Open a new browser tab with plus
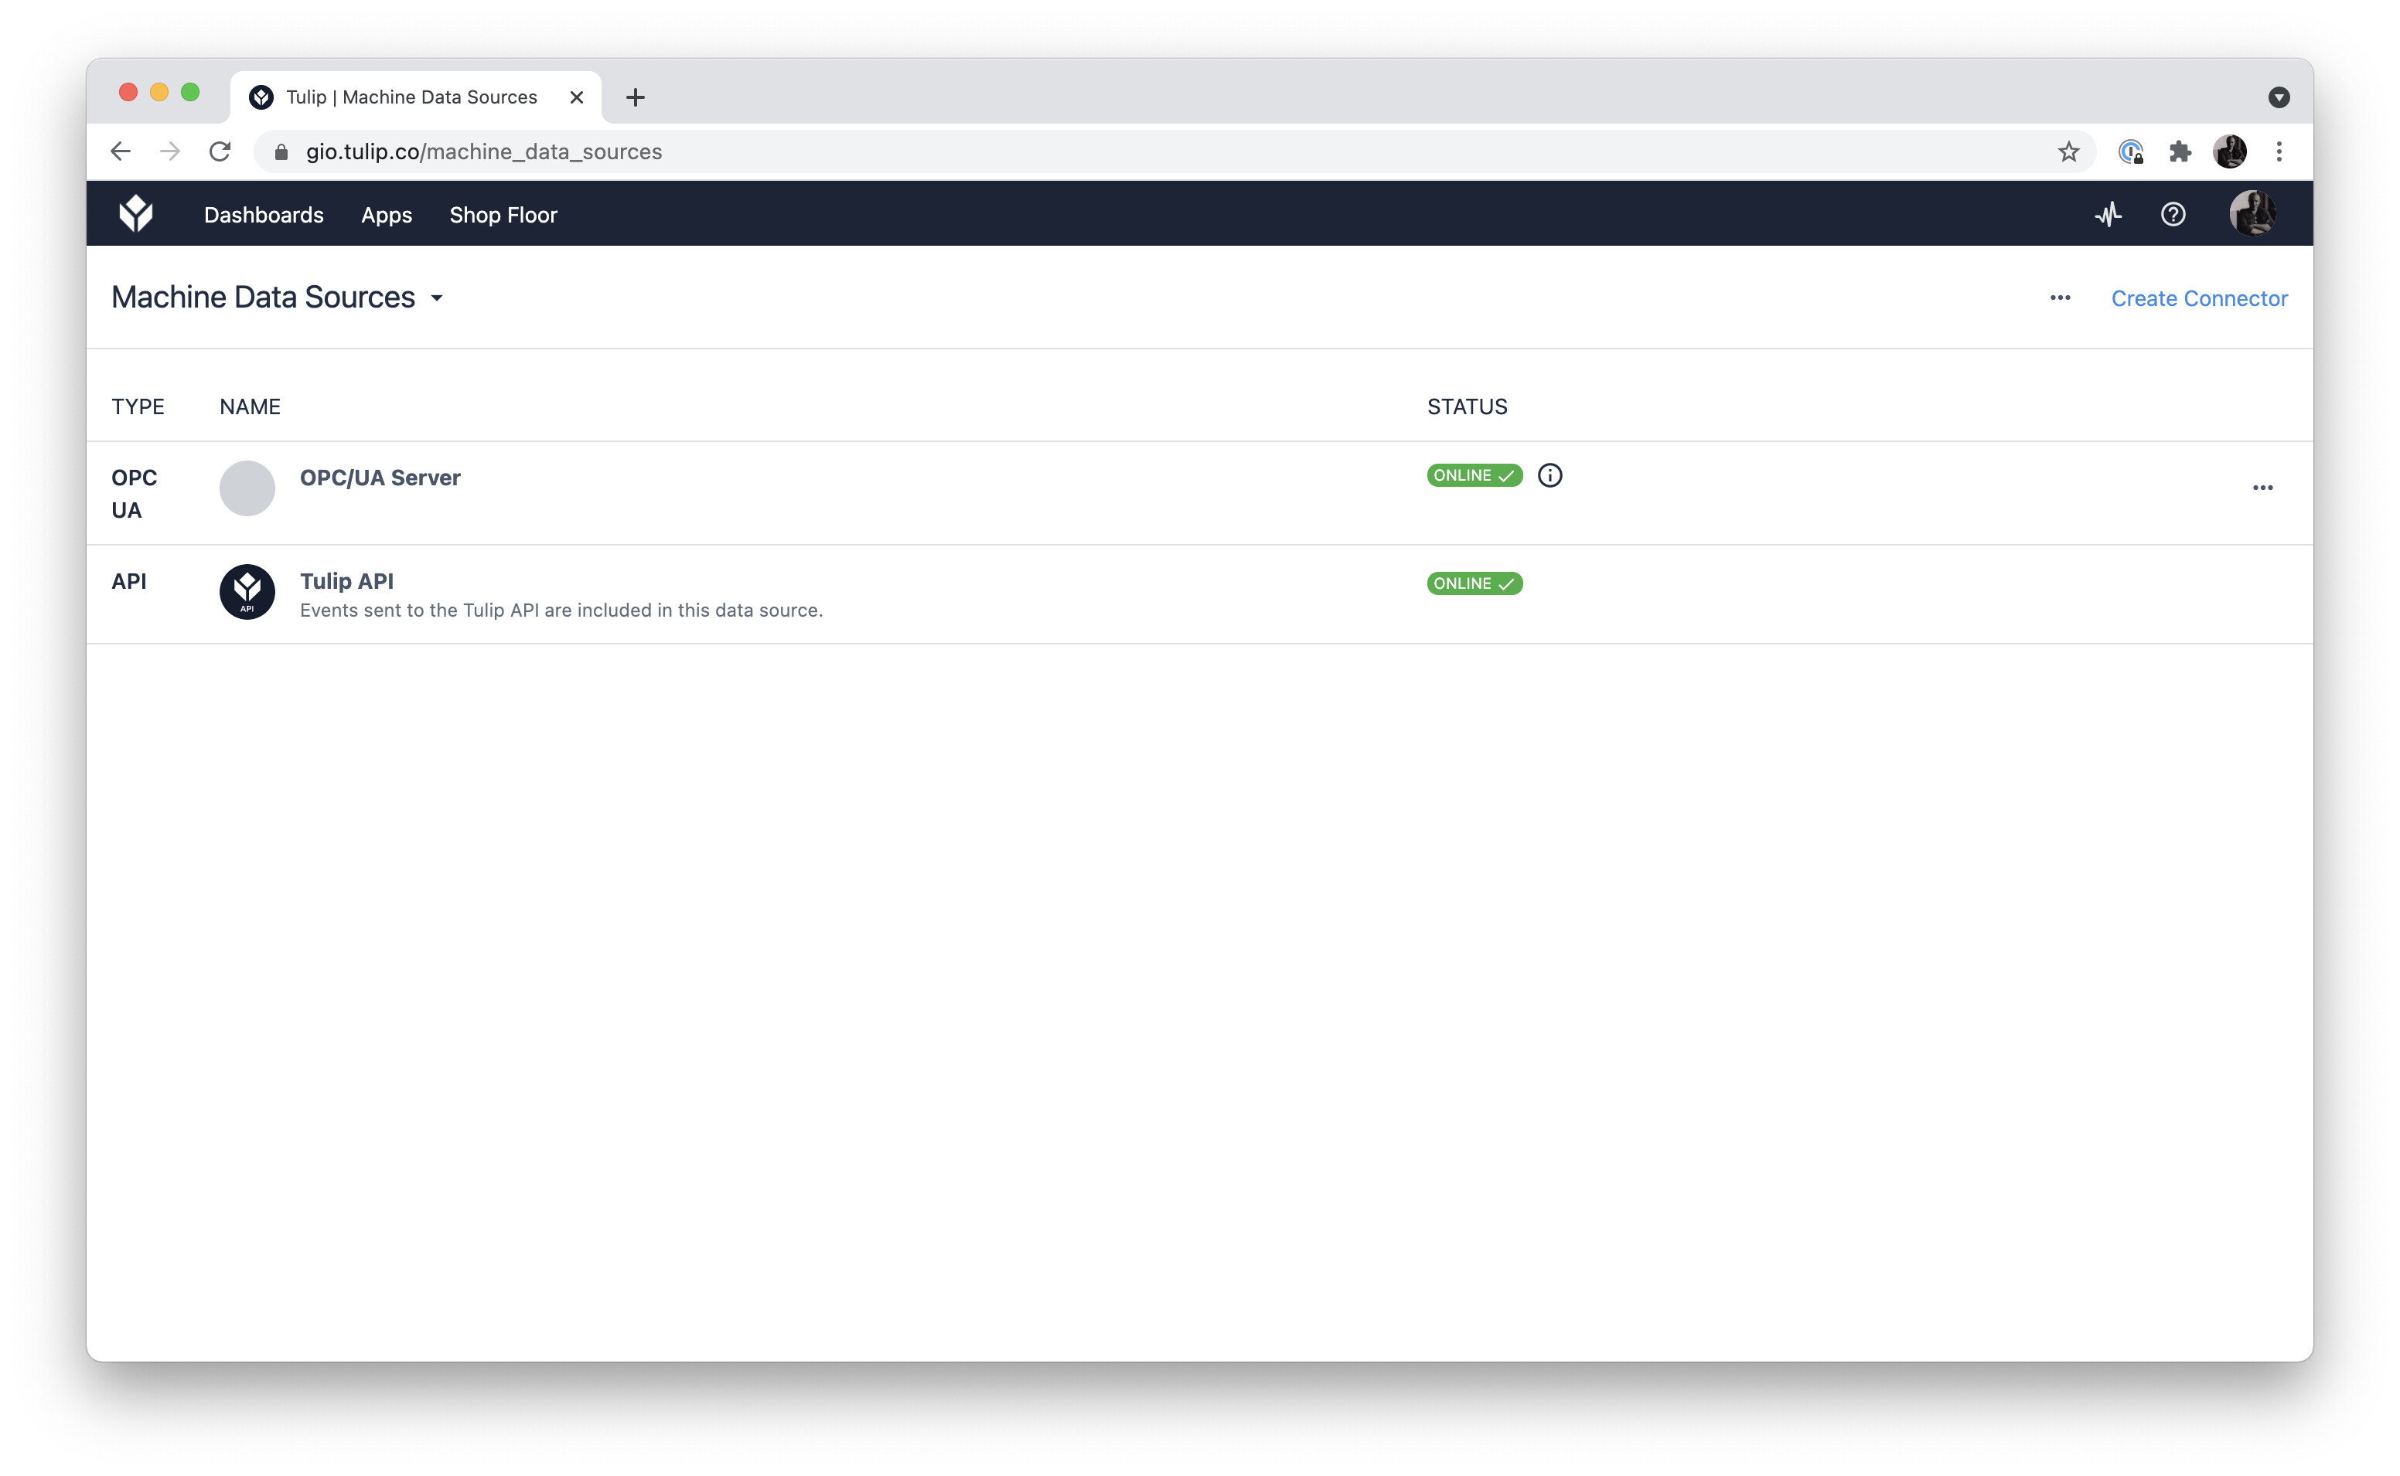 635,97
